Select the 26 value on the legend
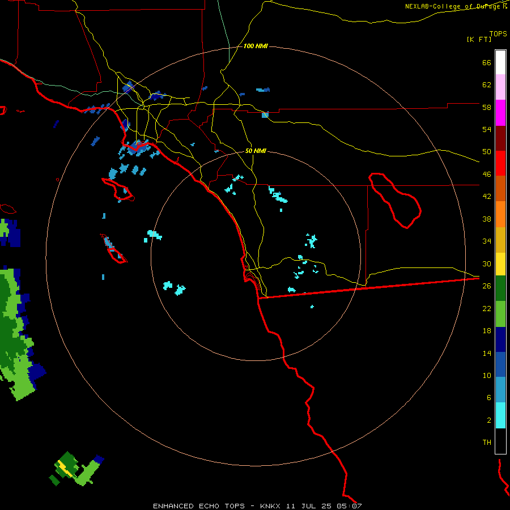The image size is (510, 510). 487,286
